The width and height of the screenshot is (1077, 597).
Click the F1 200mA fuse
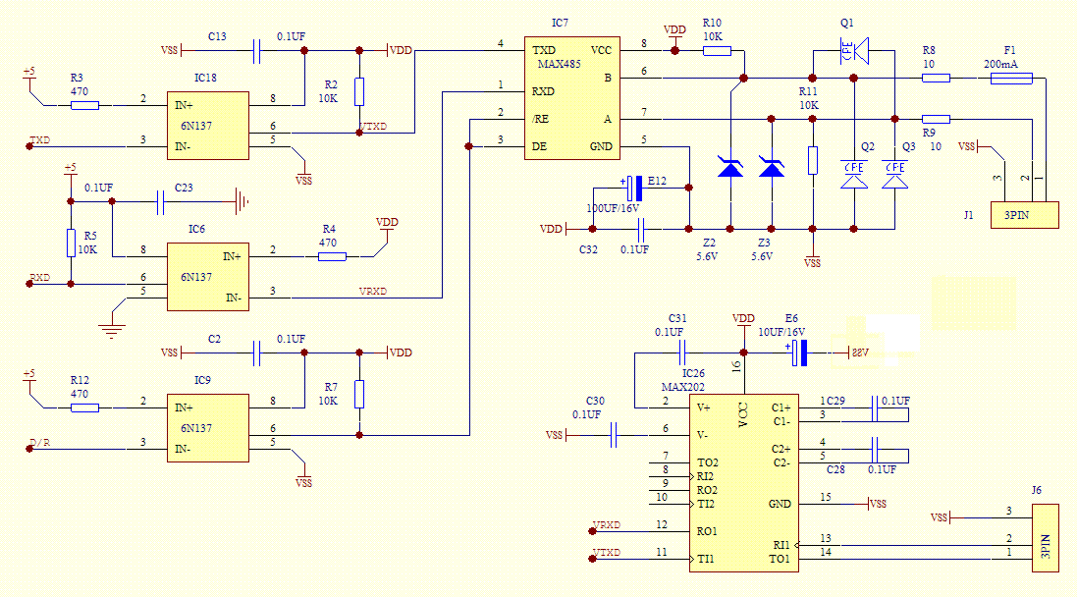tap(1010, 78)
